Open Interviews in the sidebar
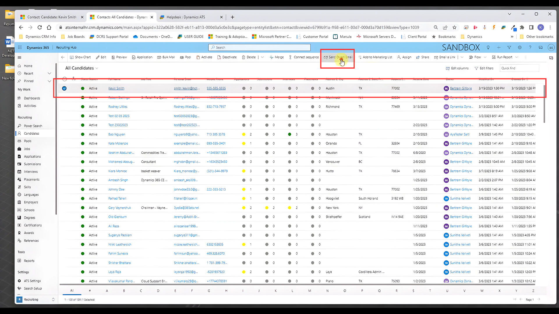Screen dimensions: 559x314 point(31,172)
